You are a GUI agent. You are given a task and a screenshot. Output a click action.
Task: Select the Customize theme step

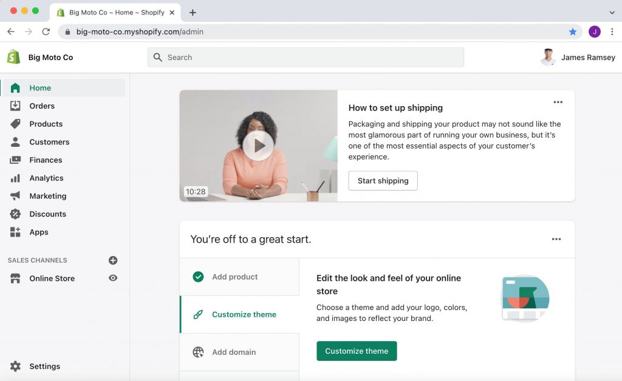(239, 314)
